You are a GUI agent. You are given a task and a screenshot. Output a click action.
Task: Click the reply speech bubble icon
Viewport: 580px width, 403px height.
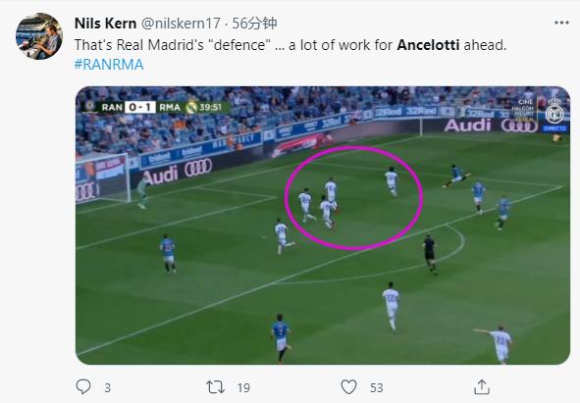click(83, 386)
